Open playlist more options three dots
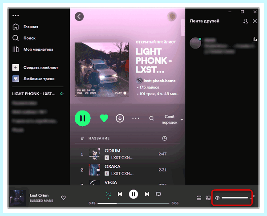The height and width of the screenshot is (216, 267). coord(136,118)
